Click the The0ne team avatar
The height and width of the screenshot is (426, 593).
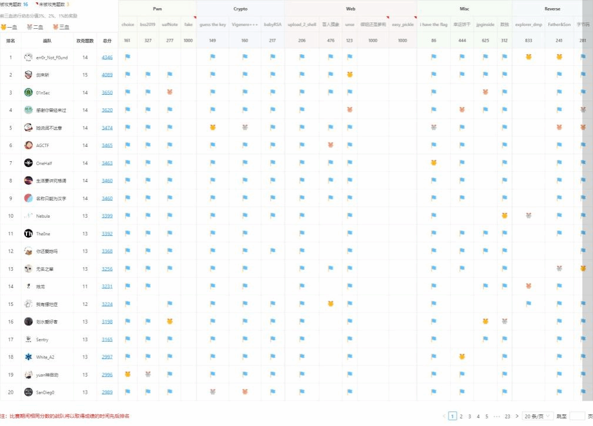(28, 234)
